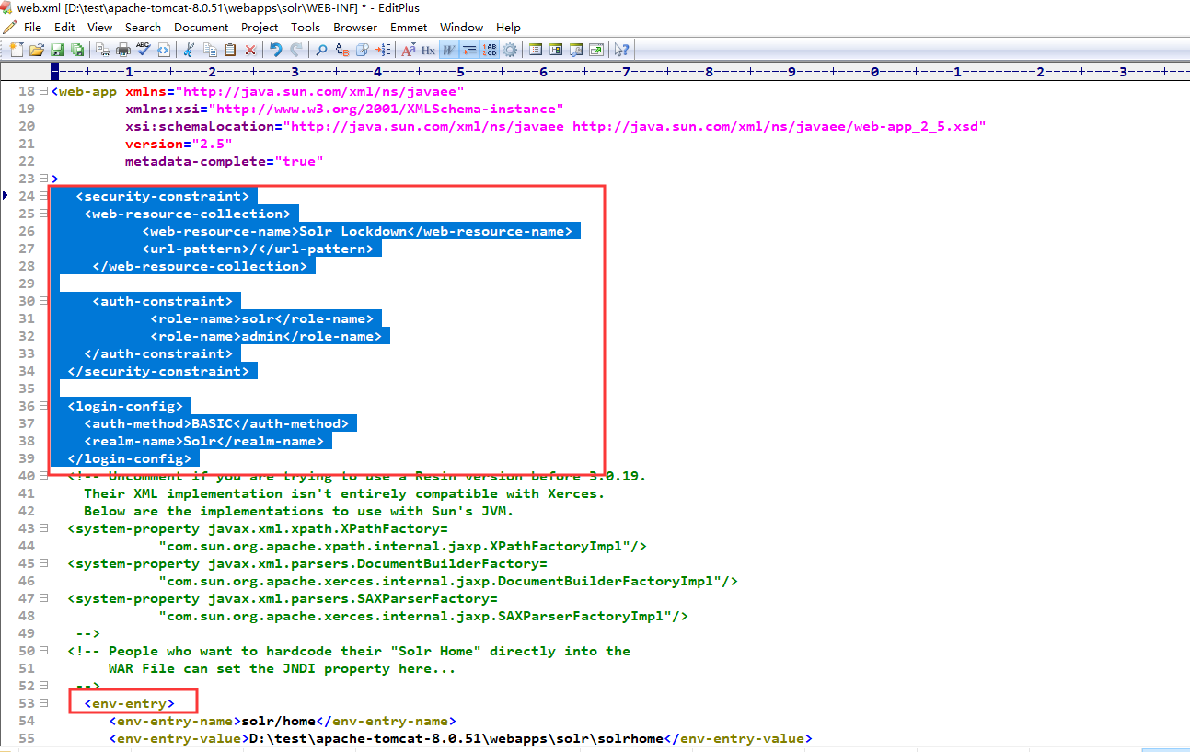The image size is (1190, 752).
Task: Open a file with the folder icon
Action: pos(37,50)
